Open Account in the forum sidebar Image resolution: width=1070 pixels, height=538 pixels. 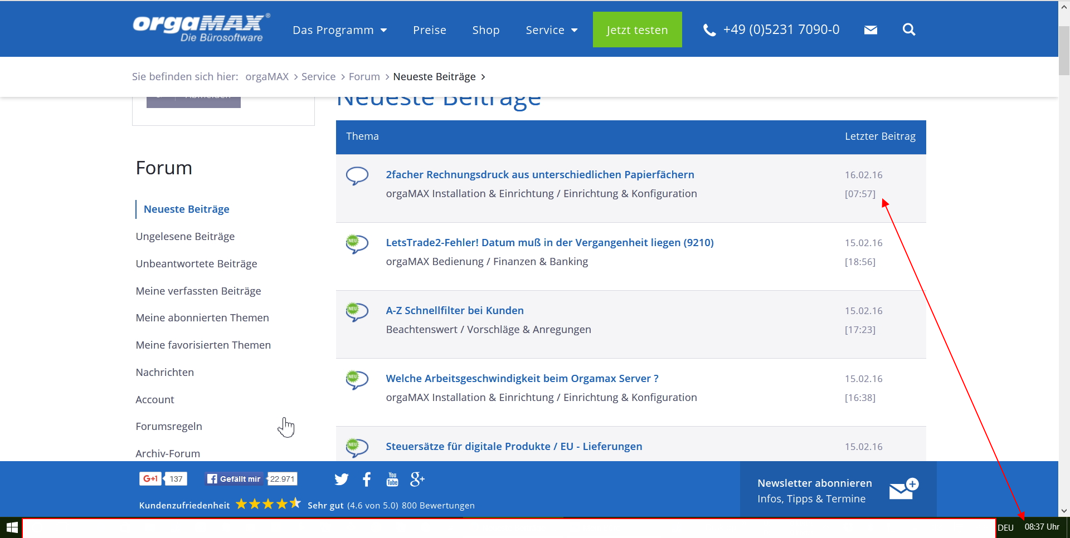[155, 400]
